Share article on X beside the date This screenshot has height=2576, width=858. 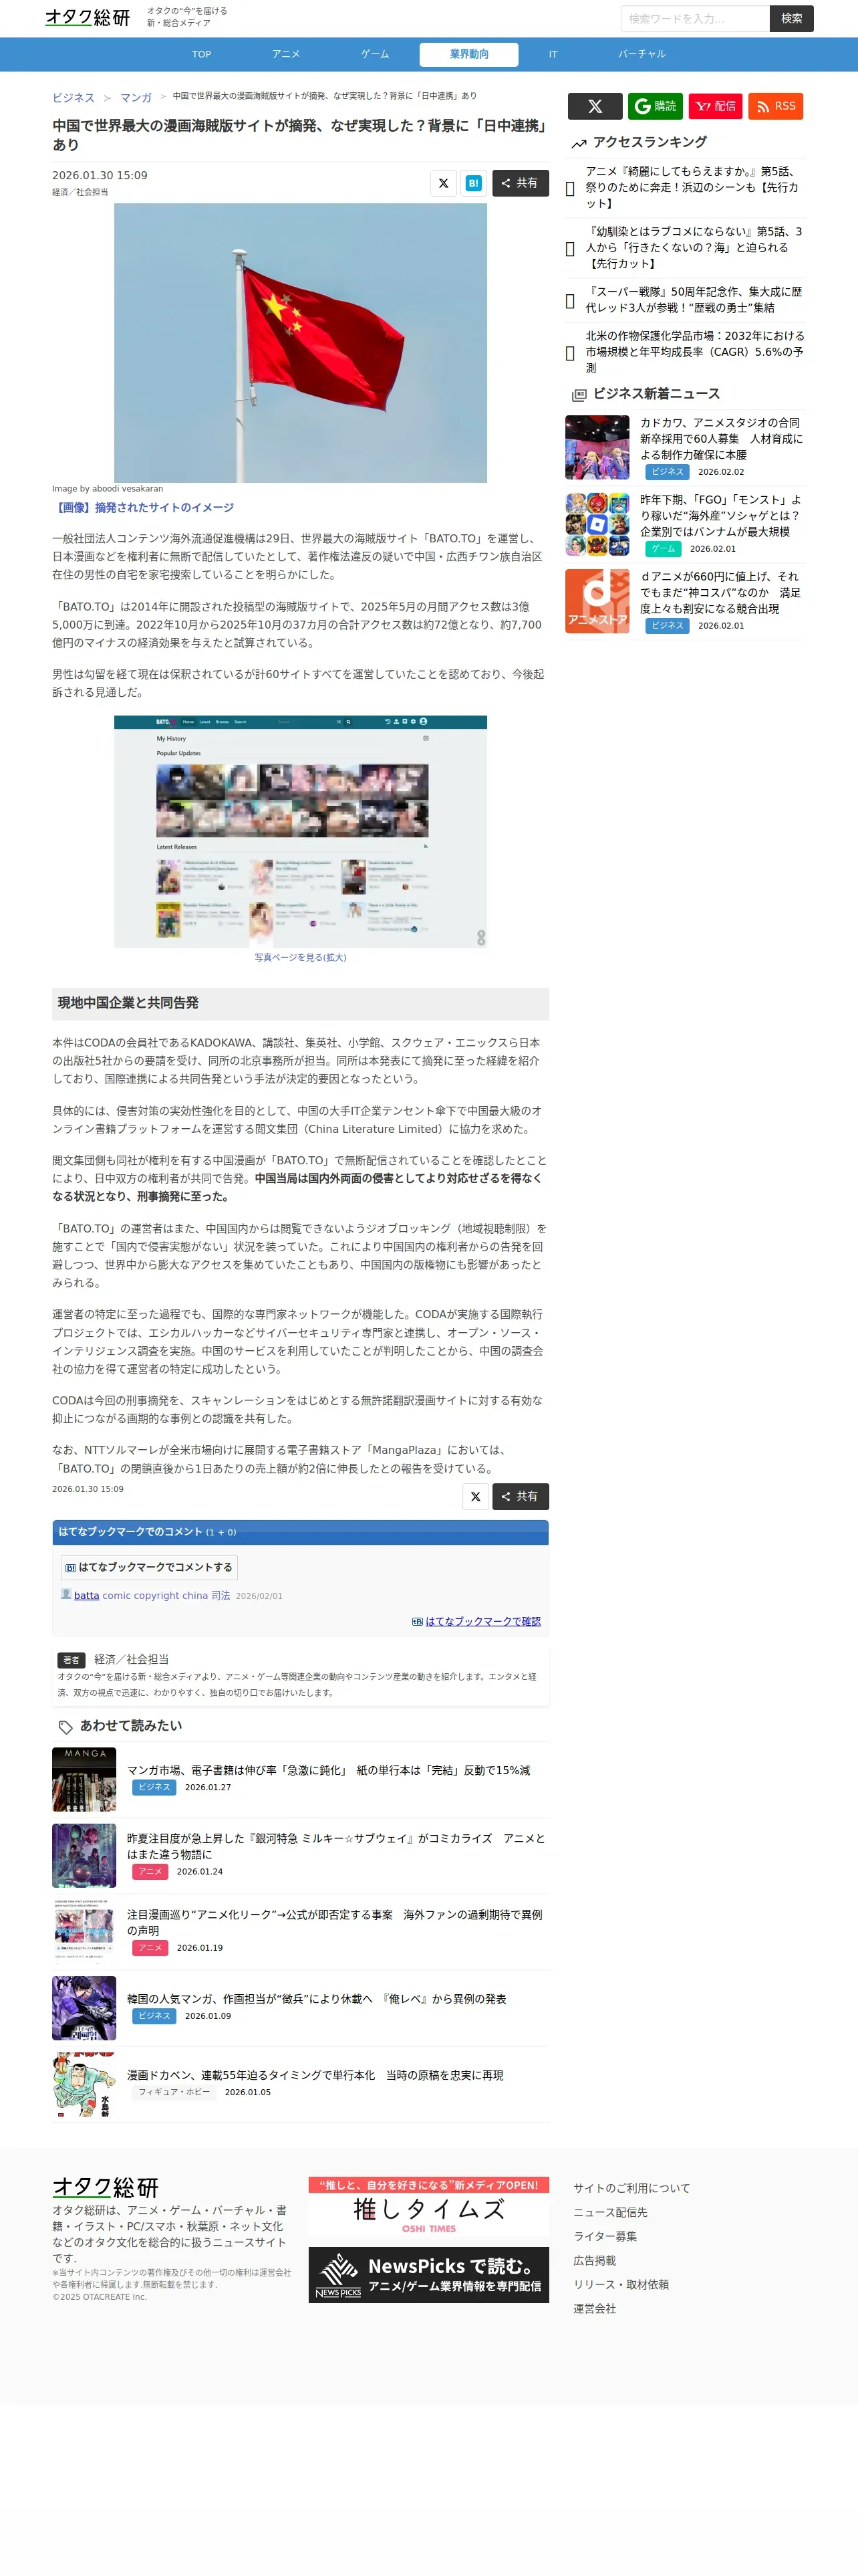444,183
